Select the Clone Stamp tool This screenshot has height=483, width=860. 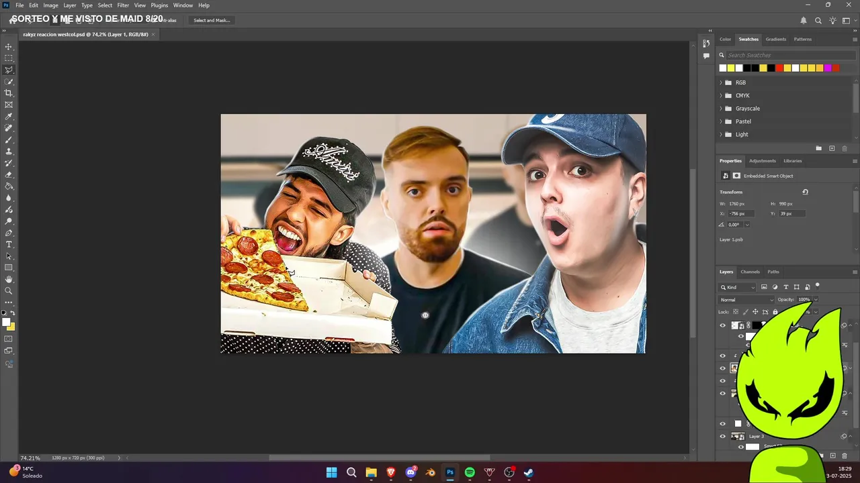tap(9, 152)
